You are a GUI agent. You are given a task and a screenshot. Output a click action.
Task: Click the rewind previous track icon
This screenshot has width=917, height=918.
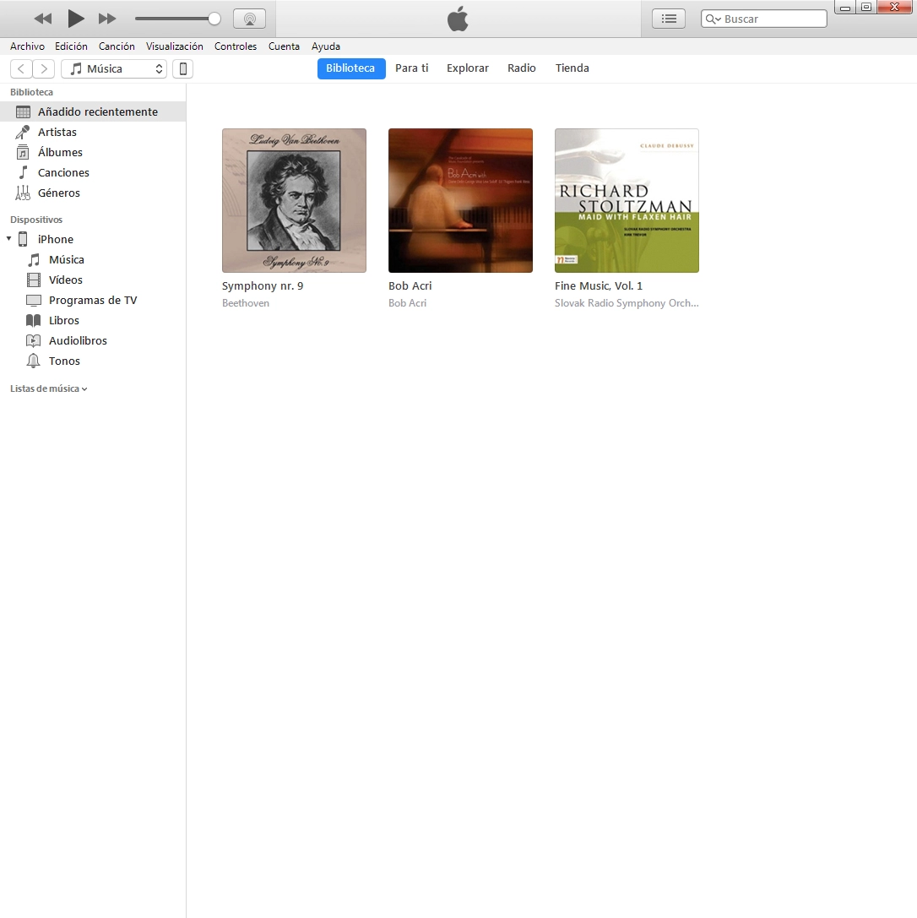coord(43,19)
